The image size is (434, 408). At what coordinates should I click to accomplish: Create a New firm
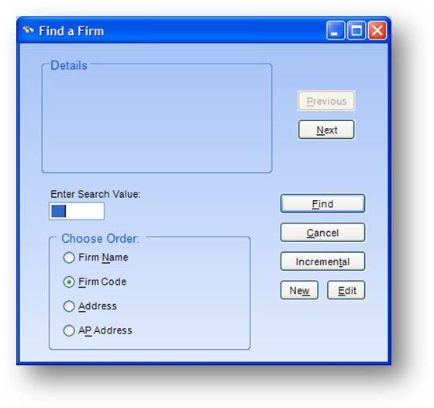[299, 290]
